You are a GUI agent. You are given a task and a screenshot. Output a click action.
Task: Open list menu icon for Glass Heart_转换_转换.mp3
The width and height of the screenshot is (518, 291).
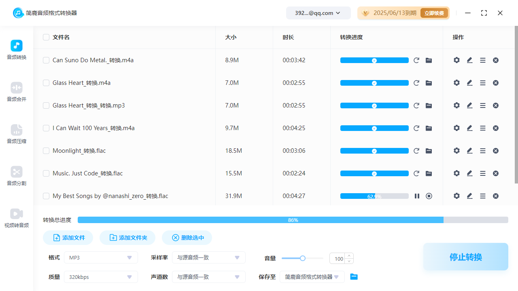483,105
